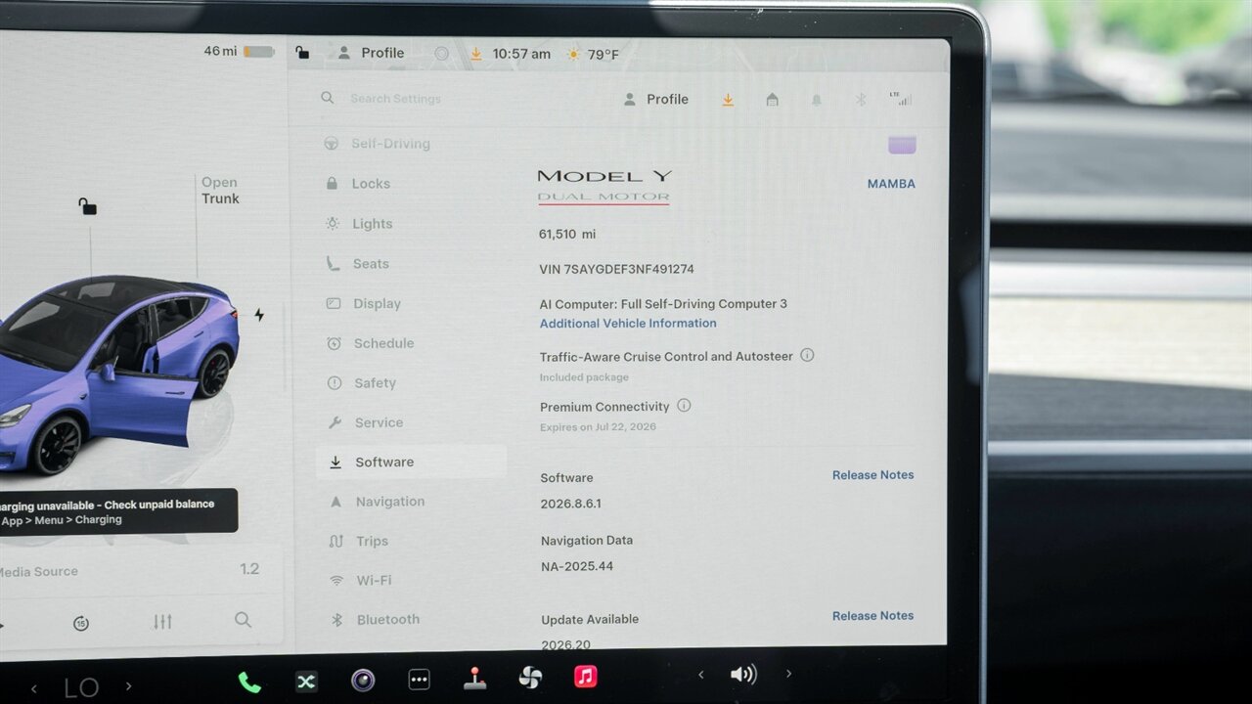Image resolution: width=1252 pixels, height=704 pixels.
Task: Tap unlock padlock icon above the car
Action: [x=88, y=206]
